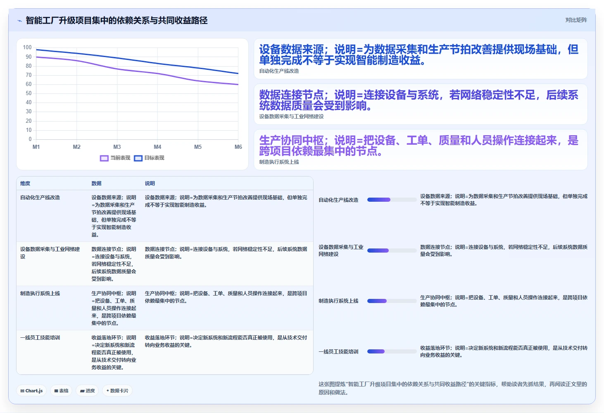This screenshot has height=413, width=604.
Task: Click the M1 axis label on chart
Action: click(36, 147)
